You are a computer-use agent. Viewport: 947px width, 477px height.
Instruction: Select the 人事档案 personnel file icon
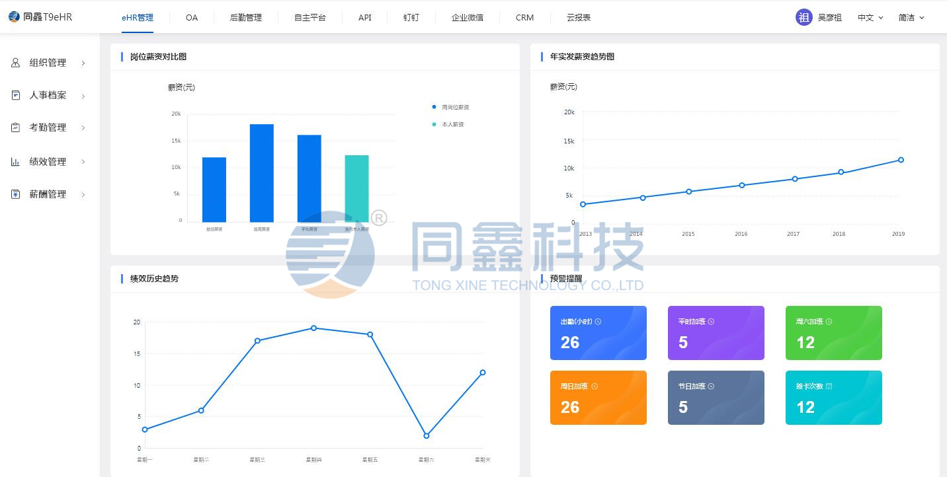pyautogui.click(x=15, y=95)
